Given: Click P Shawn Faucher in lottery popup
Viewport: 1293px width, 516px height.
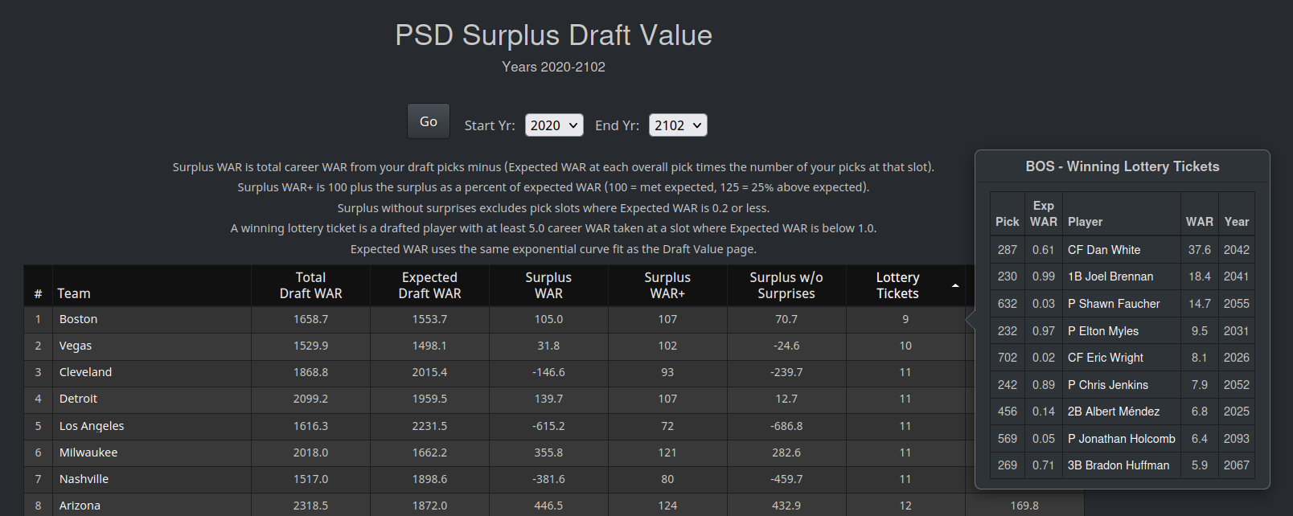Looking at the screenshot, I should [x=1114, y=304].
